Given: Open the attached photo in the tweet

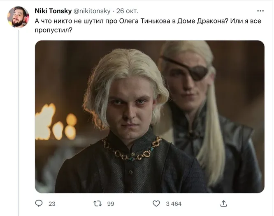Looking at the screenshot, I should pos(150,117).
